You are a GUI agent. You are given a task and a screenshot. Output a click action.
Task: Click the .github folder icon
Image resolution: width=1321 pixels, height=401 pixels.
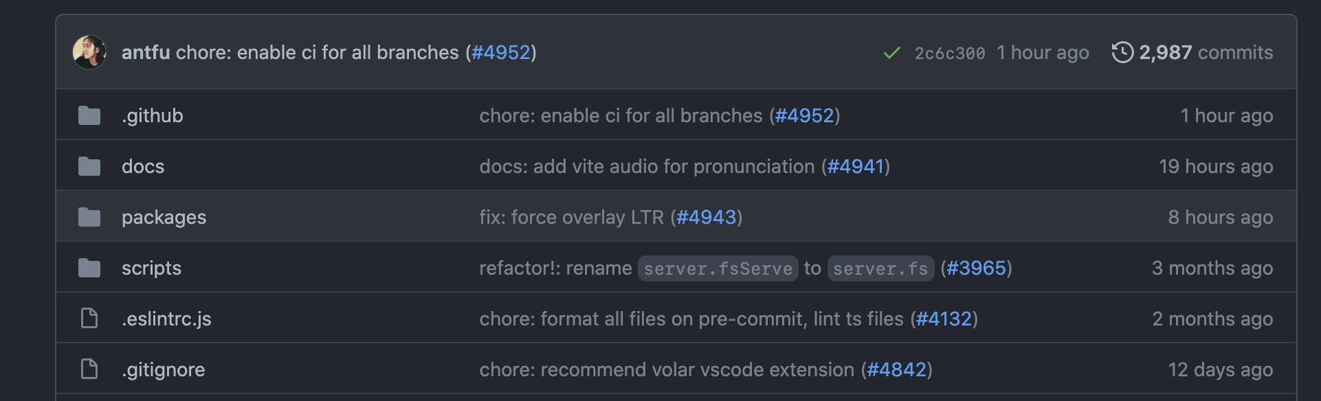89,115
